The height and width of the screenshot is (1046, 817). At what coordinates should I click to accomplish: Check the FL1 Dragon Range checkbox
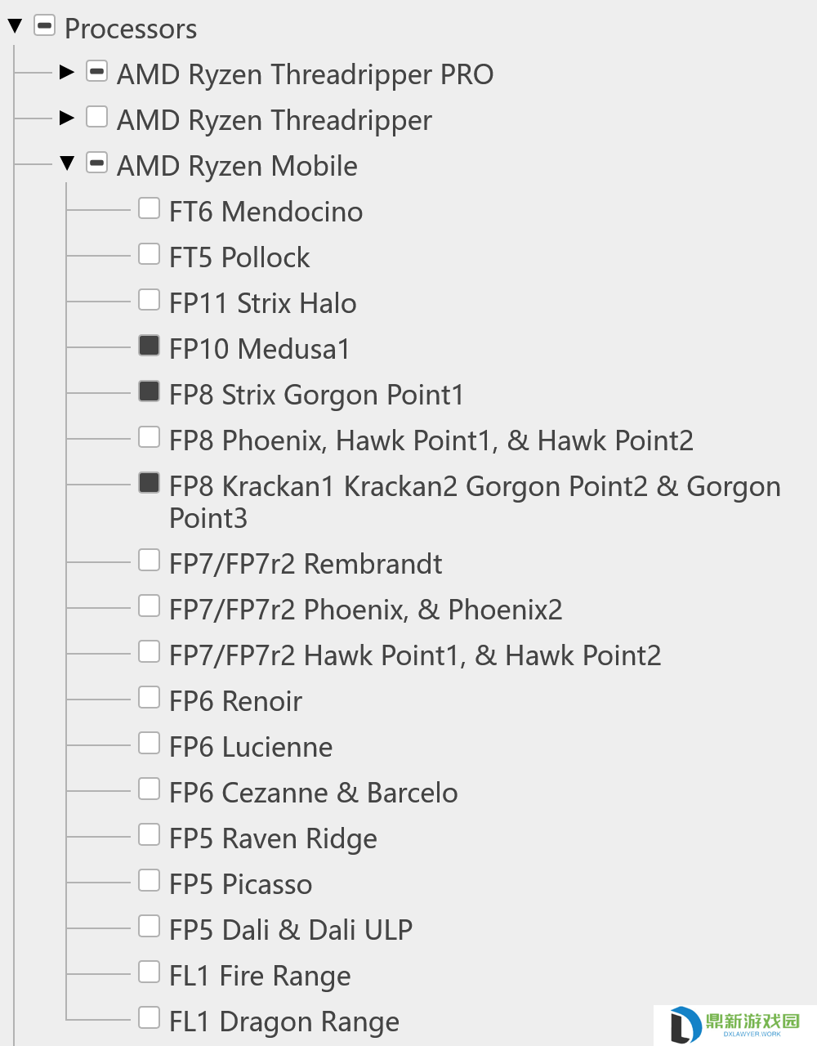tap(149, 1017)
